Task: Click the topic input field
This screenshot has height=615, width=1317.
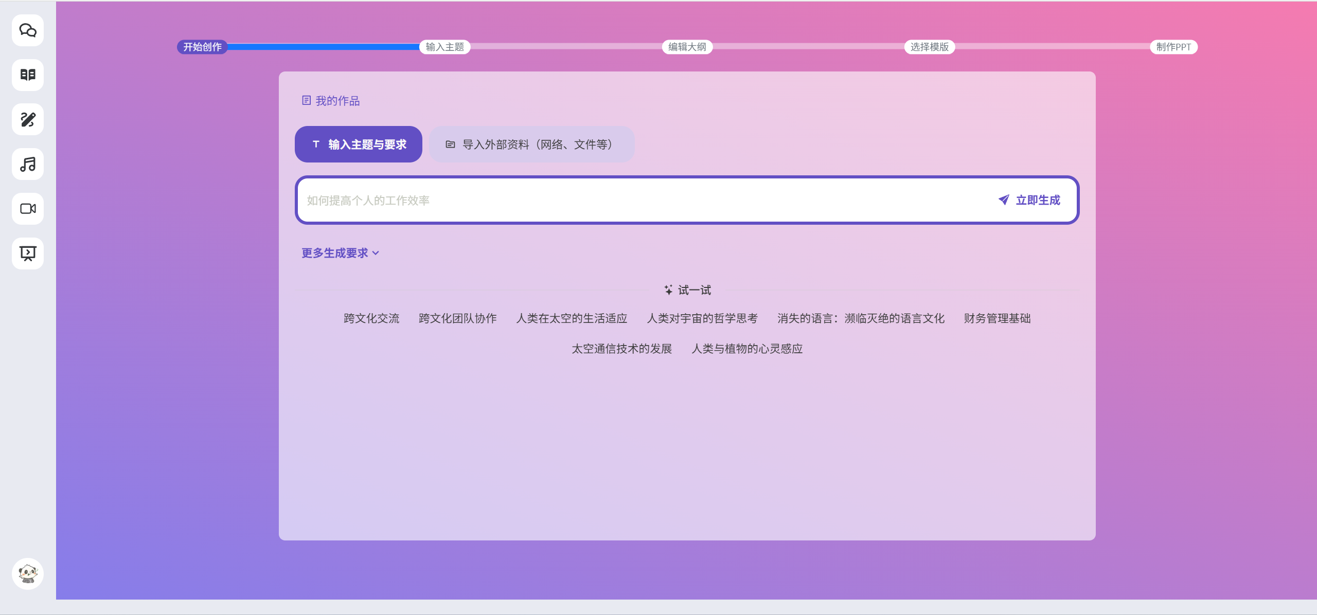Action: point(643,201)
